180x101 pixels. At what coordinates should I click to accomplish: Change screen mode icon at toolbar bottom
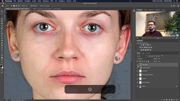click(2, 72)
